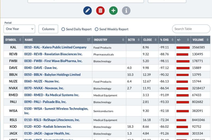
Task: Click the gray info icon
Action: pos(126,11)
